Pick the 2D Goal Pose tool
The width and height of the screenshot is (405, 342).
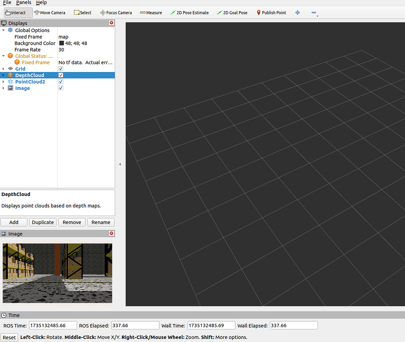(x=232, y=12)
